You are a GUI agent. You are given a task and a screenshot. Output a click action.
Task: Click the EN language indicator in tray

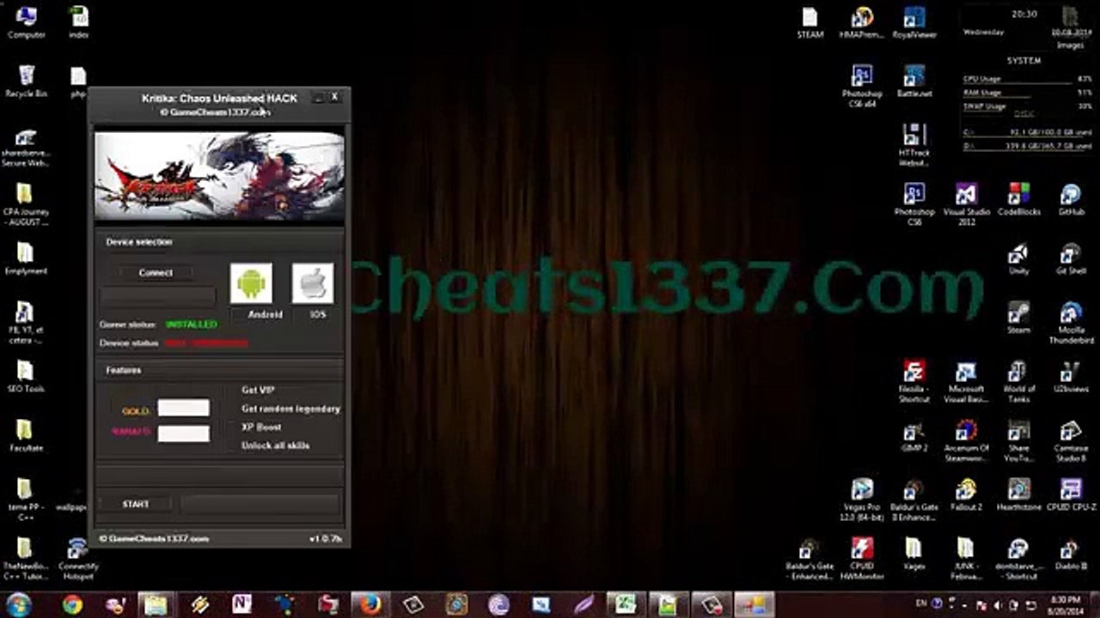point(921,603)
